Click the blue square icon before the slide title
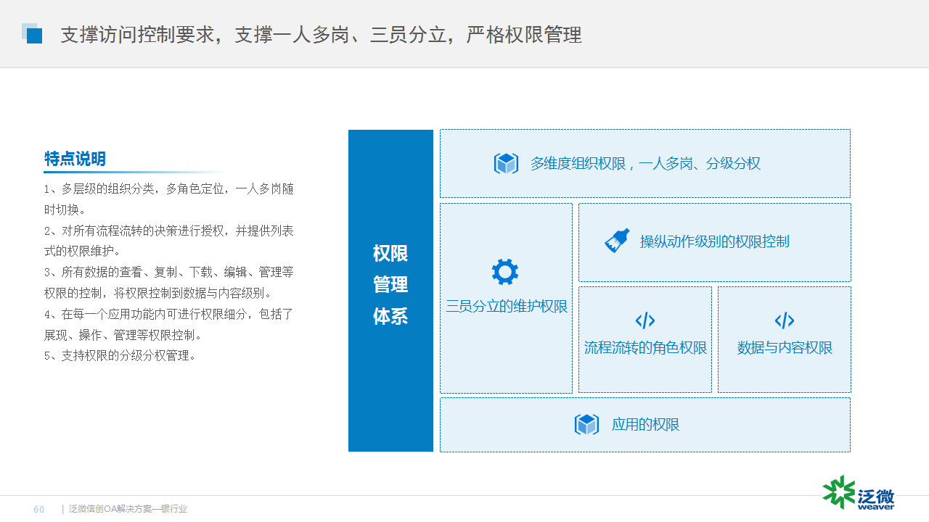This screenshot has width=929, height=522. [33, 34]
